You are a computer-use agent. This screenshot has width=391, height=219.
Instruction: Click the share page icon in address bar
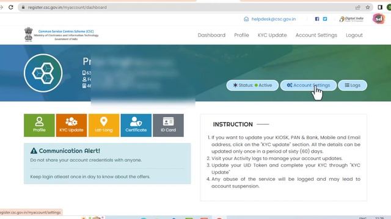pyautogui.click(x=358, y=7)
